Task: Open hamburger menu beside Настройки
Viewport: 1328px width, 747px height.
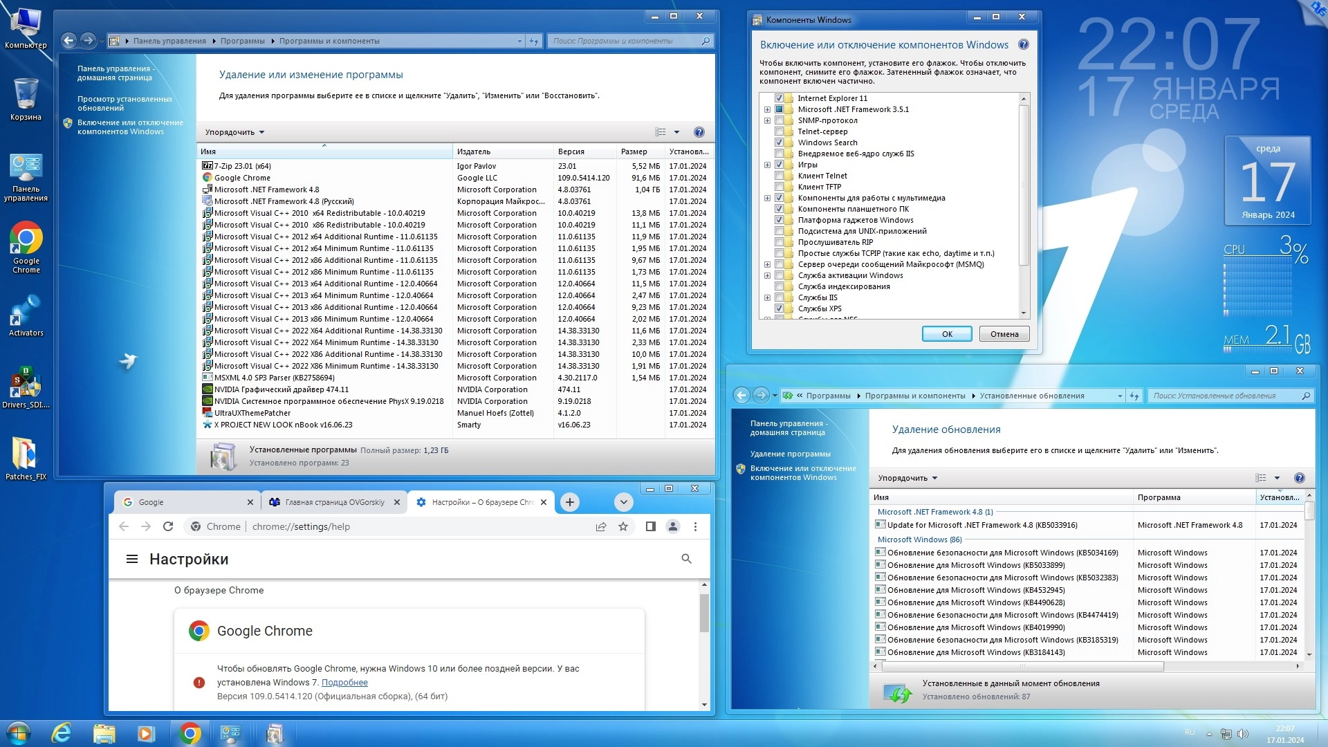Action: (132, 559)
